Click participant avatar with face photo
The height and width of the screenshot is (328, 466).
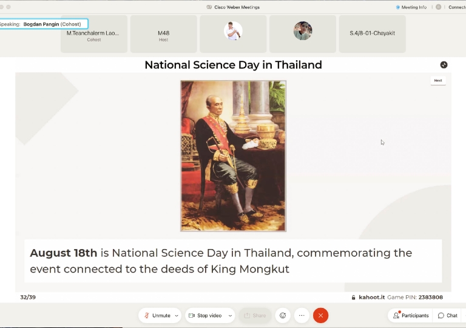tap(303, 30)
